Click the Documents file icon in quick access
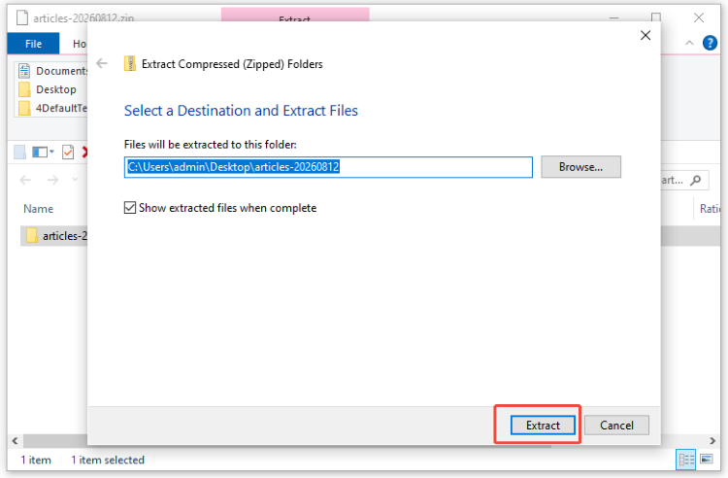728x478 pixels. (24, 71)
